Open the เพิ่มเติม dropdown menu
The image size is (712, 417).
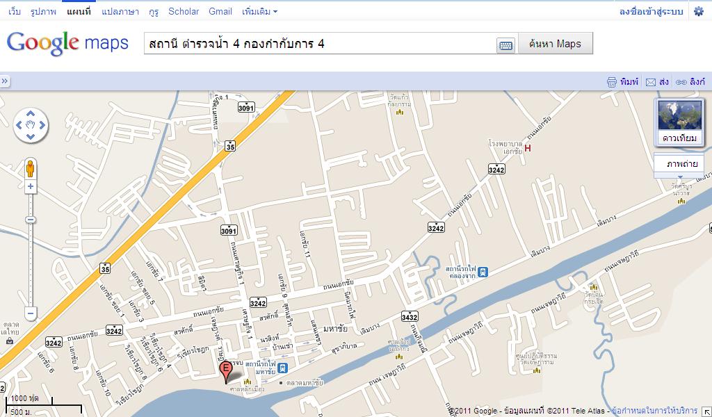(x=259, y=11)
